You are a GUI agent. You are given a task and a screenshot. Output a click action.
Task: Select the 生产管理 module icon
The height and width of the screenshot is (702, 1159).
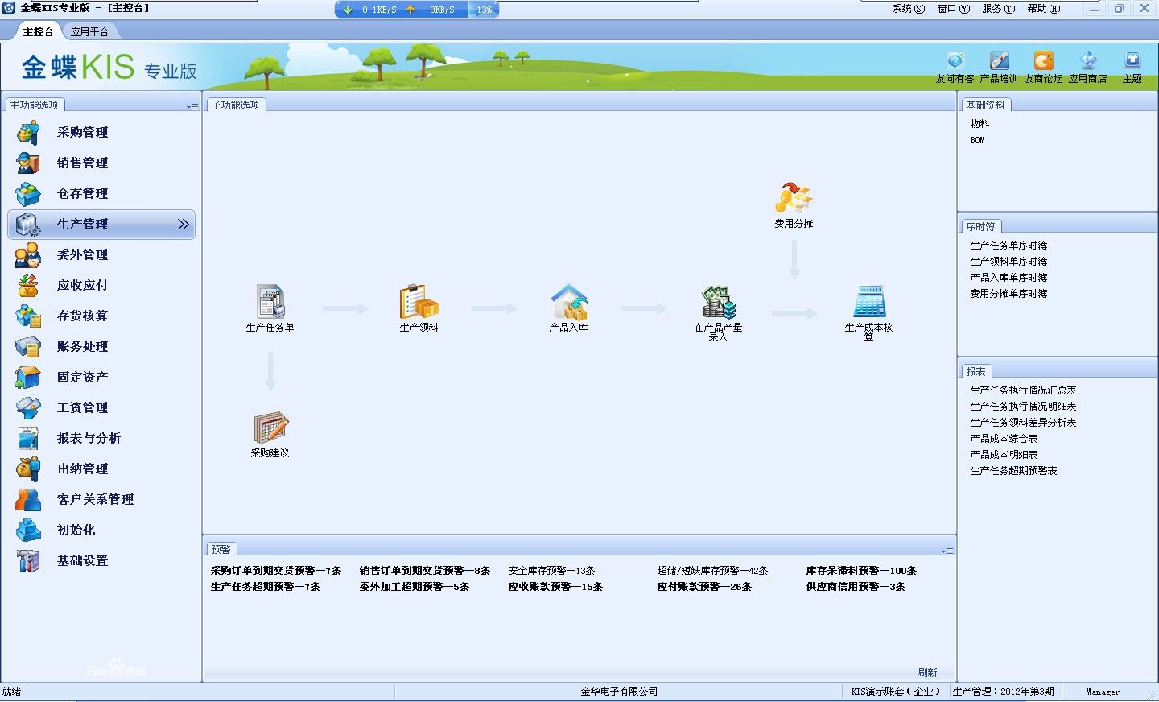coord(28,225)
